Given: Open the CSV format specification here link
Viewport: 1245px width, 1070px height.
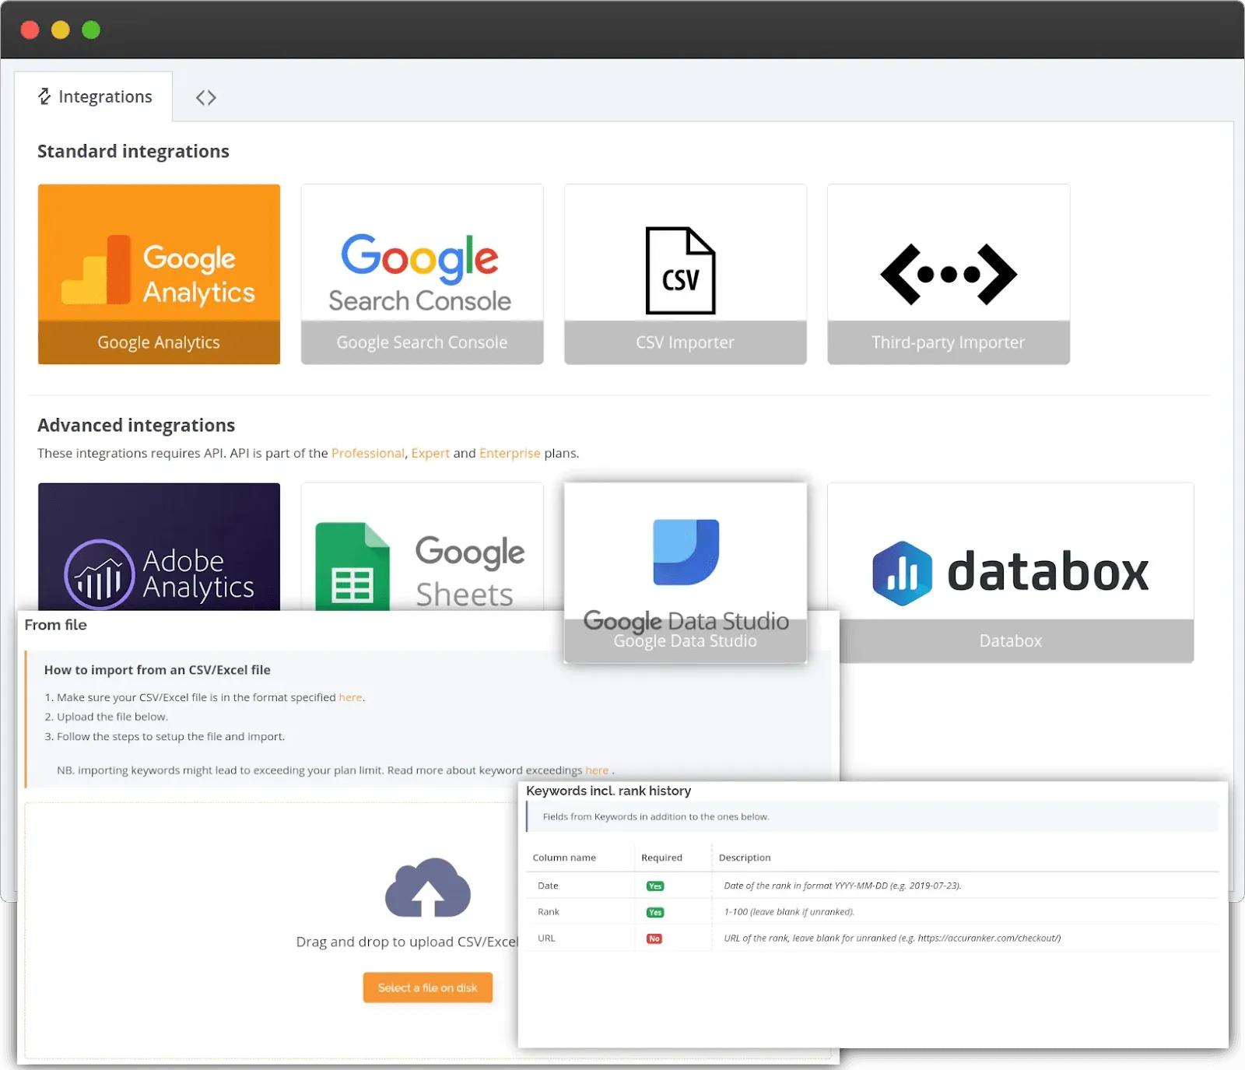Looking at the screenshot, I should pyautogui.click(x=350, y=696).
